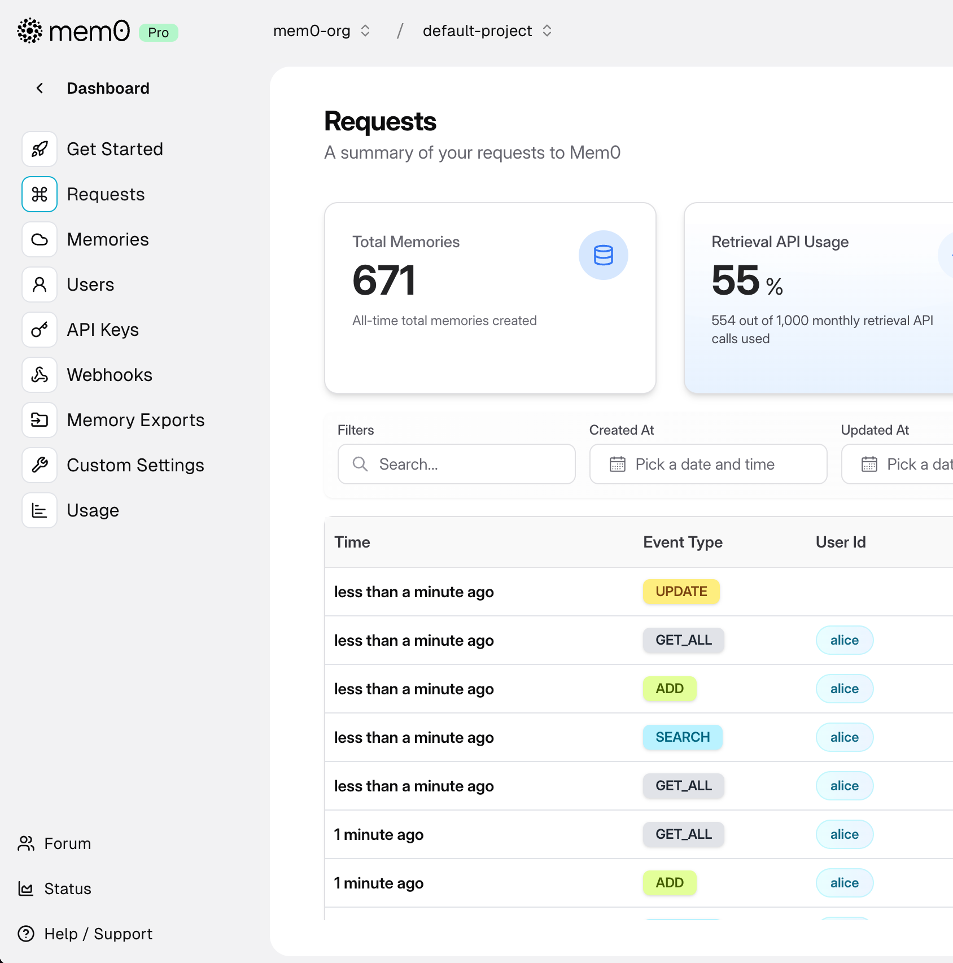Click the API Keys key icon

coord(40,330)
